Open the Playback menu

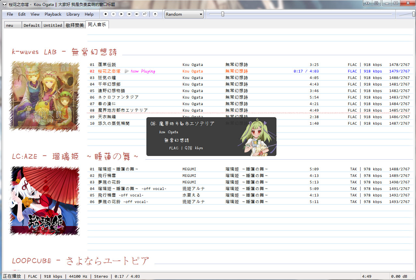pos(53,14)
